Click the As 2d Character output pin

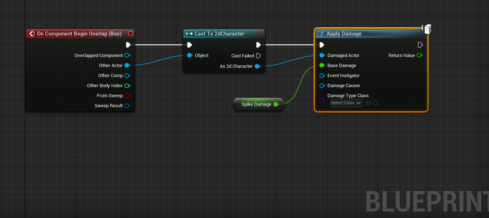click(x=257, y=66)
